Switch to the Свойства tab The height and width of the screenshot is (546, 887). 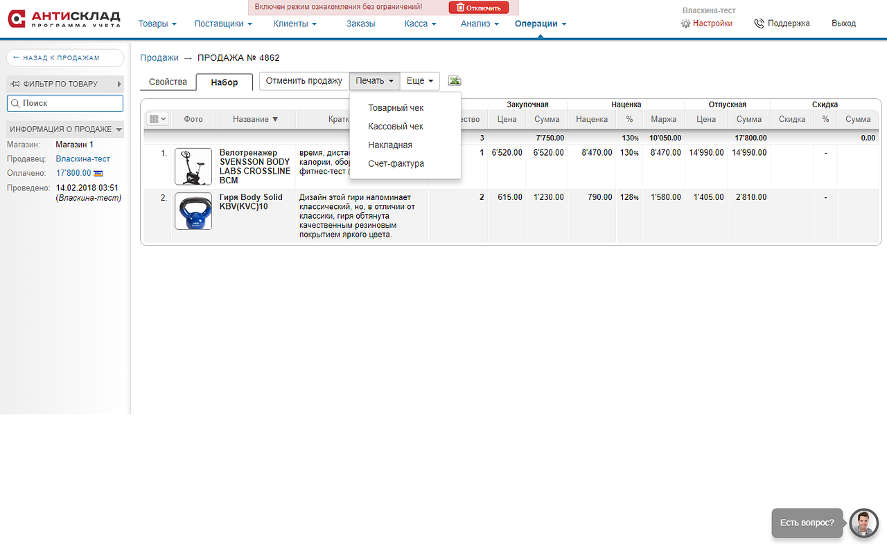point(168,82)
